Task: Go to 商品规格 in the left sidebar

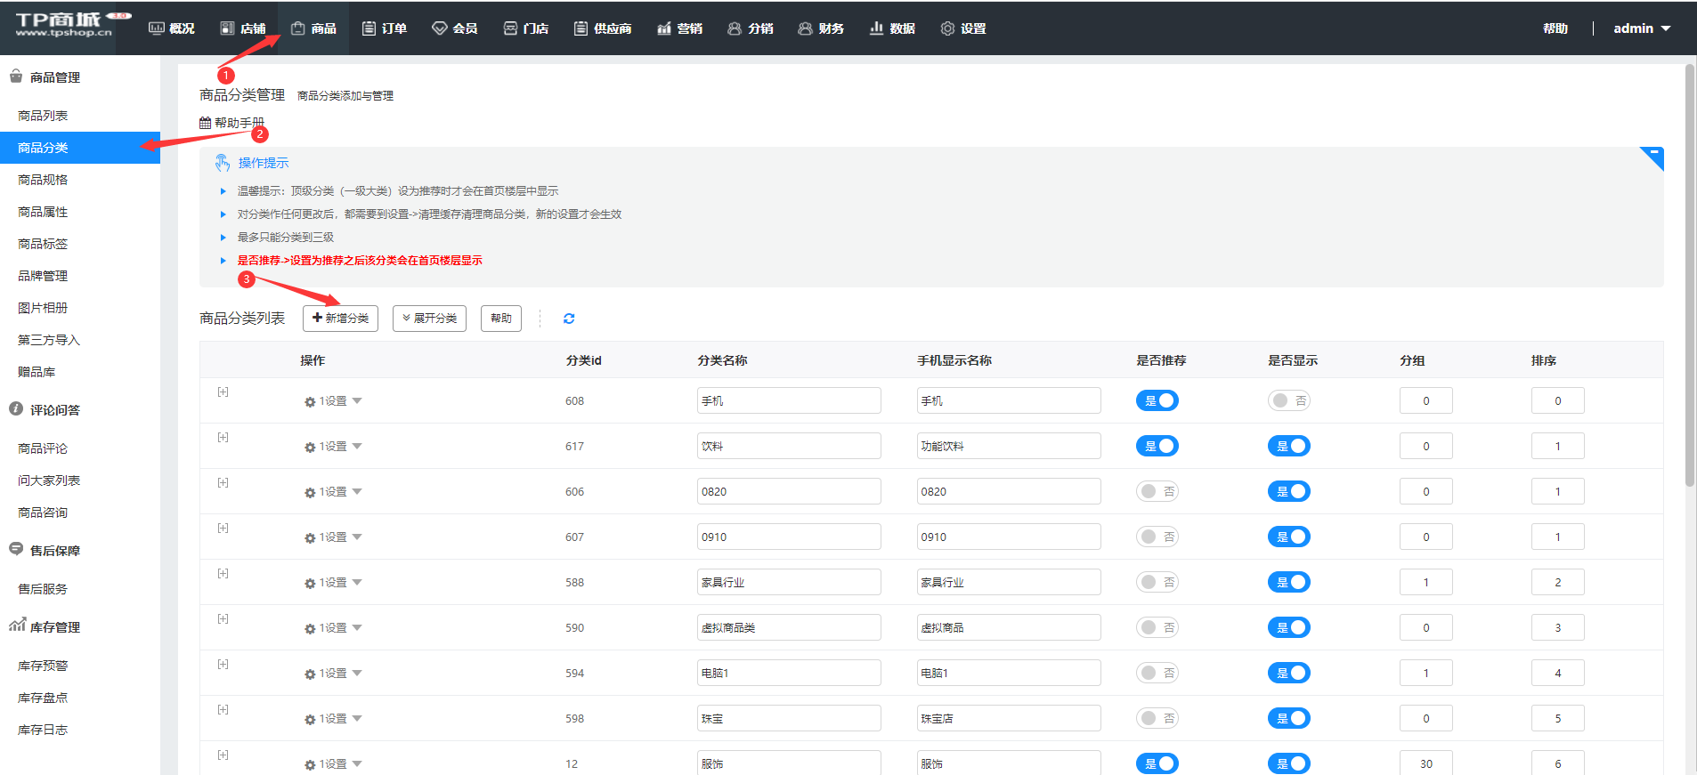Action: pyautogui.click(x=43, y=180)
